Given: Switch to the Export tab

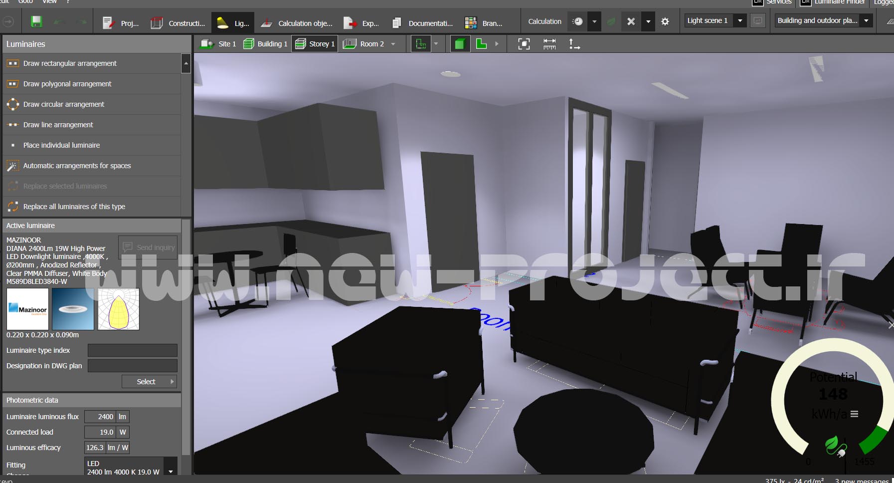Looking at the screenshot, I should 361,23.
